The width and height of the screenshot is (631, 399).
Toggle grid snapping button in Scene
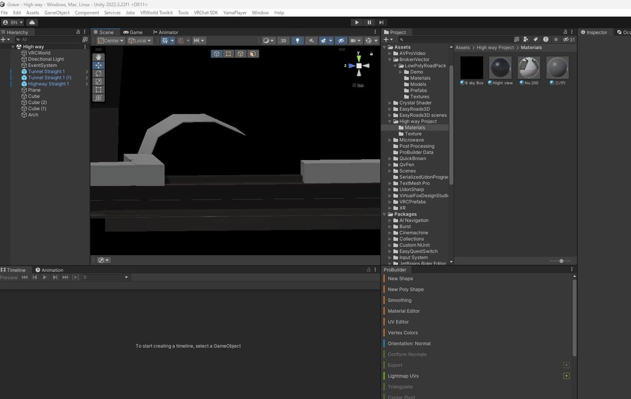[165, 41]
